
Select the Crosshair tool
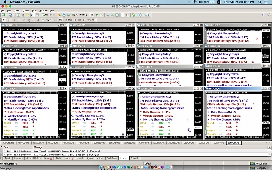(x=8, y=20)
